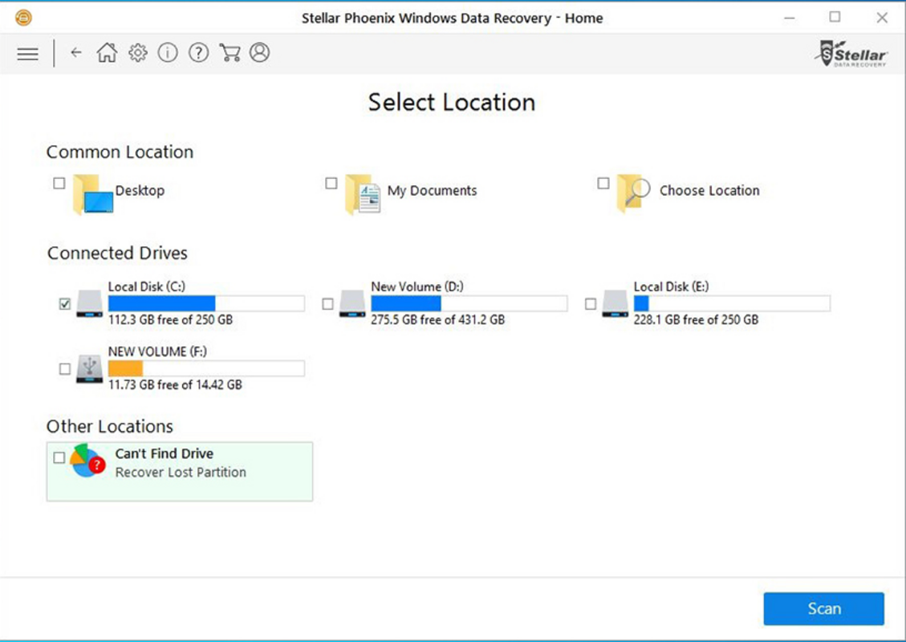Image resolution: width=906 pixels, height=642 pixels.
Task: Click the Local Disk (C:) usage bar
Action: pyautogui.click(x=206, y=303)
